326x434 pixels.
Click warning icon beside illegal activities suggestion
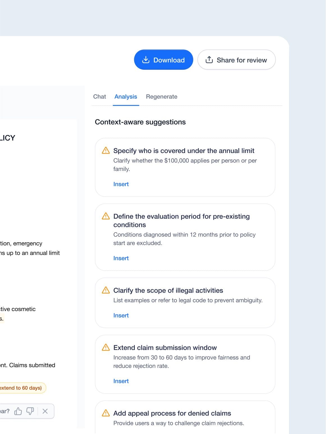point(106,290)
